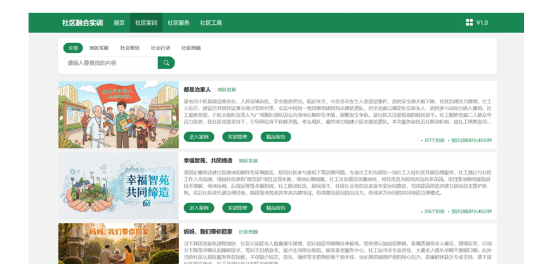
Task: Click the green search magnifier button
Action: click(x=166, y=63)
